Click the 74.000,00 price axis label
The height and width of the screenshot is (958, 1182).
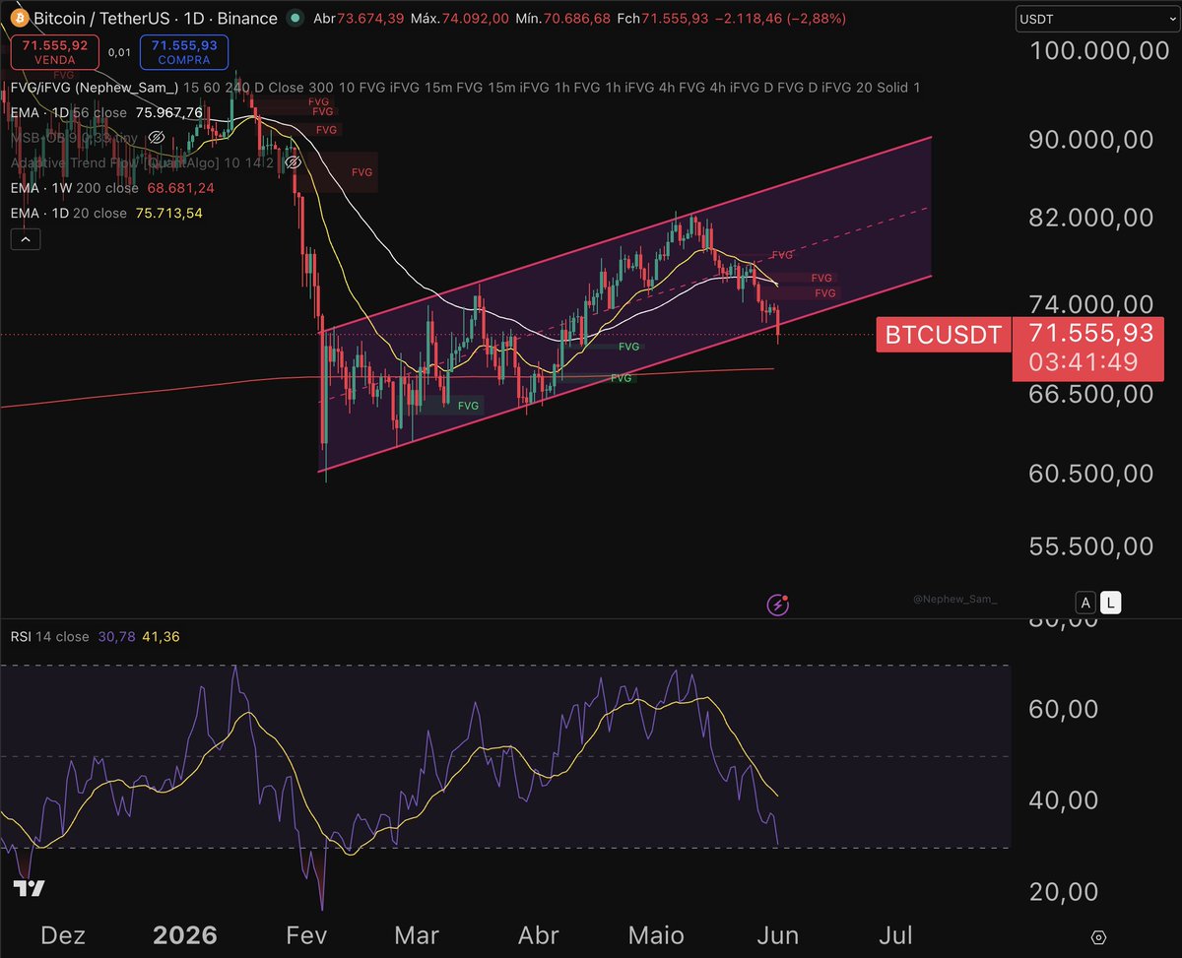pyautogui.click(x=1091, y=304)
